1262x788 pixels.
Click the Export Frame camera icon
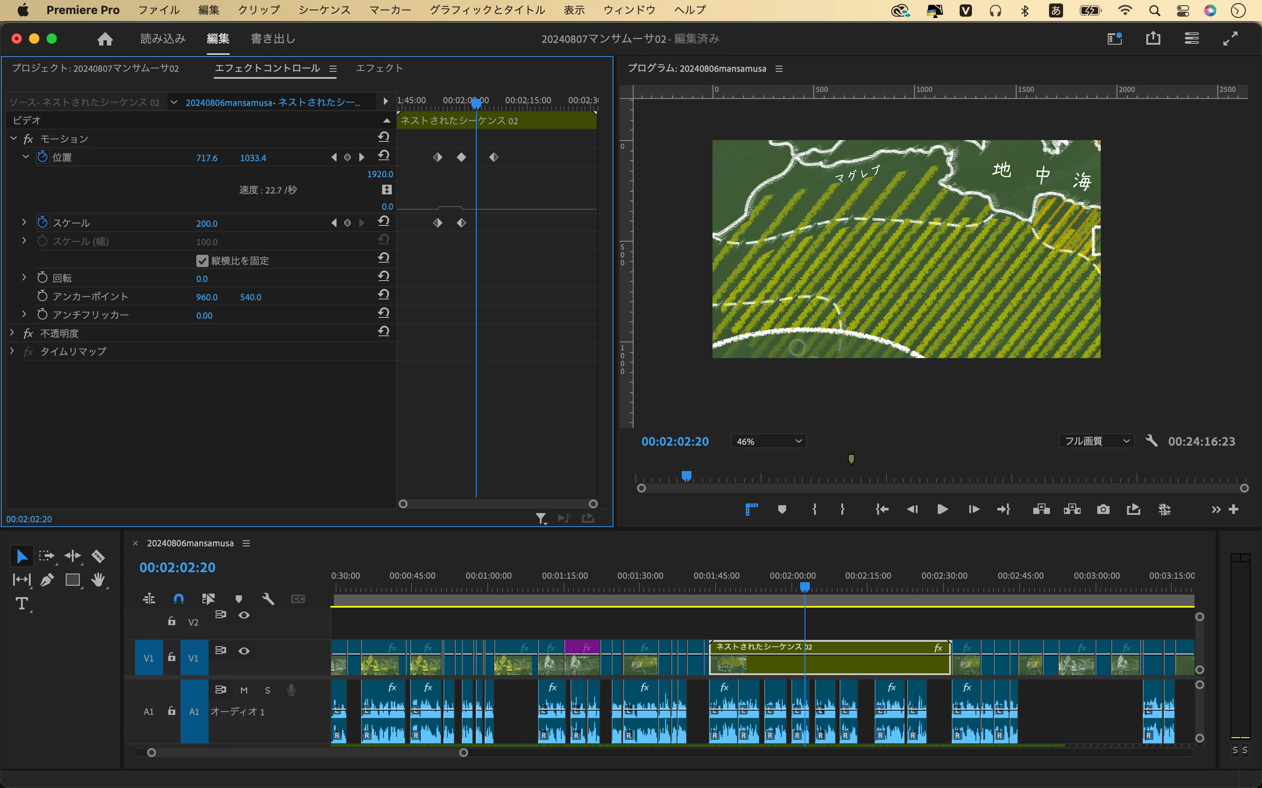[x=1103, y=509]
